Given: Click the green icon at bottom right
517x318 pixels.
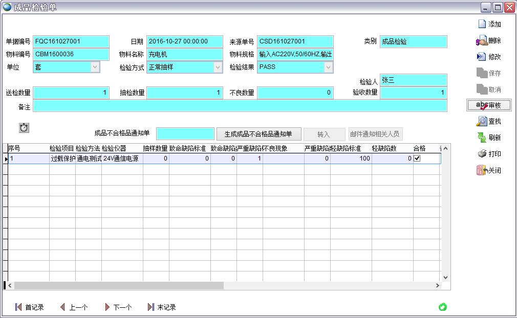Looking at the screenshot, I should (x=443, y=307).
